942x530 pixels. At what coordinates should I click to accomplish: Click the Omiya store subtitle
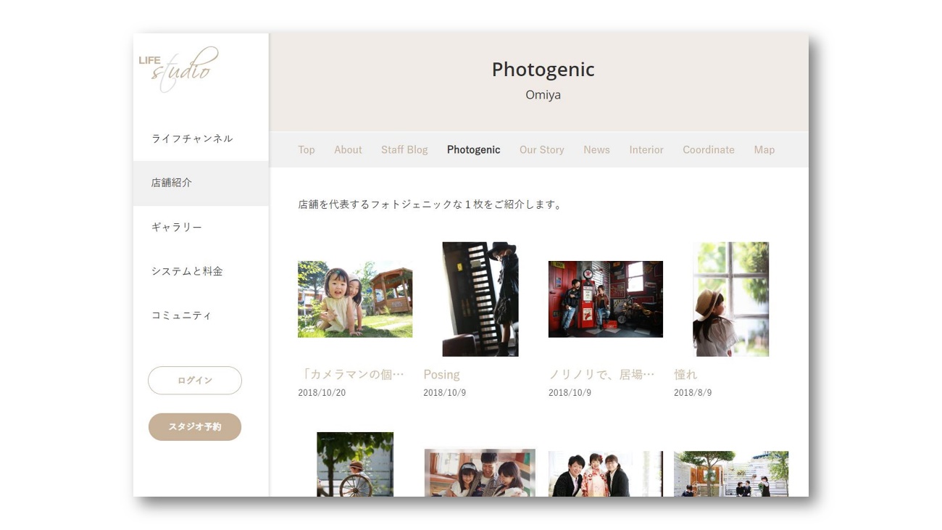point(543,95)
